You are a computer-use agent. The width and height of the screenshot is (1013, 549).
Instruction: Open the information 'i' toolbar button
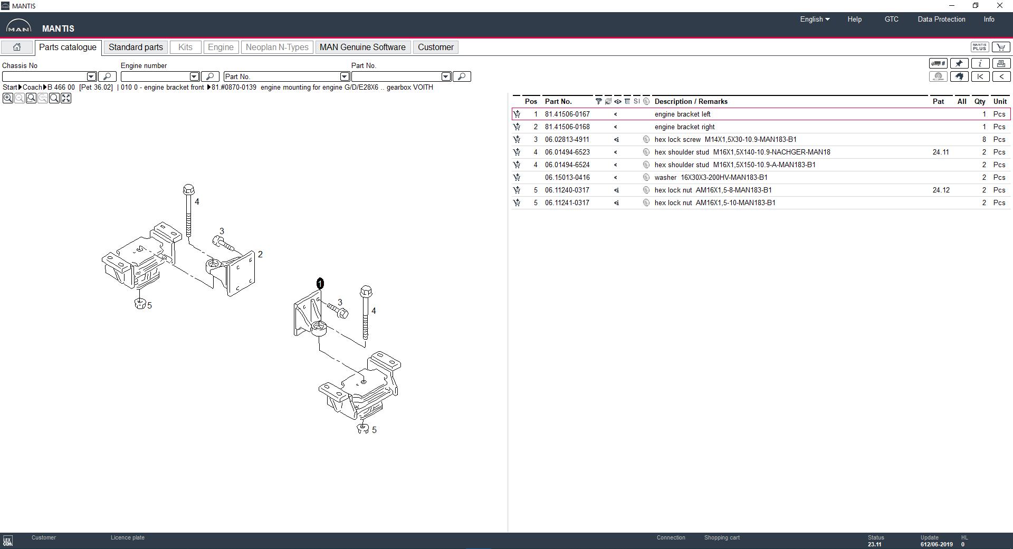click(x=980, y=63)
